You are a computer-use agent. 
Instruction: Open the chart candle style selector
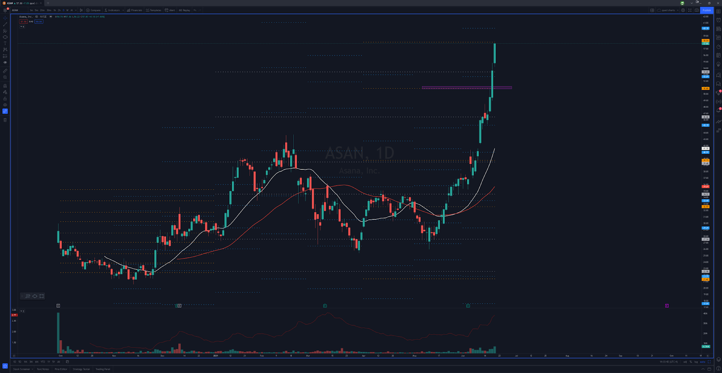[81, 10]
